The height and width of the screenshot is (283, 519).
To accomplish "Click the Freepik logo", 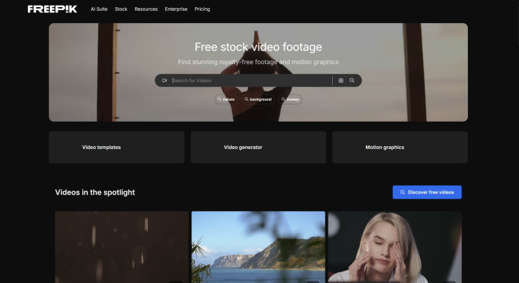I will pyautogui.click(x=52, y=9).
